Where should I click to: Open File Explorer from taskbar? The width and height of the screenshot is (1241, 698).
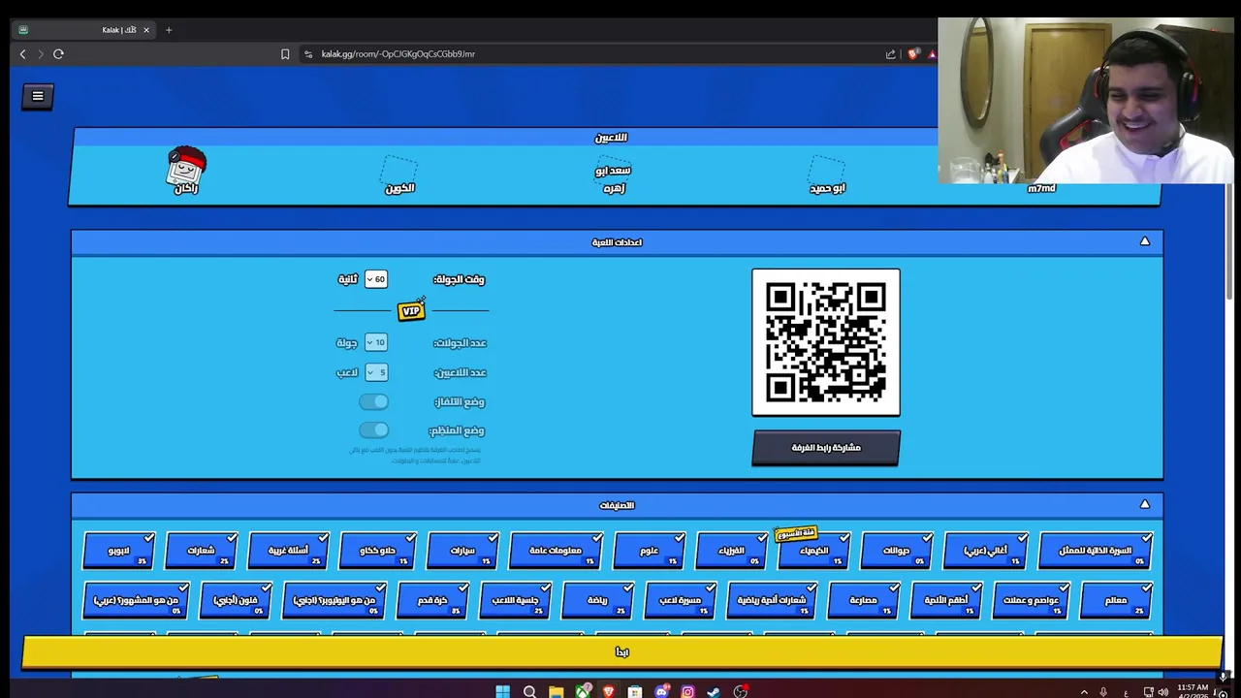[556, 691]
